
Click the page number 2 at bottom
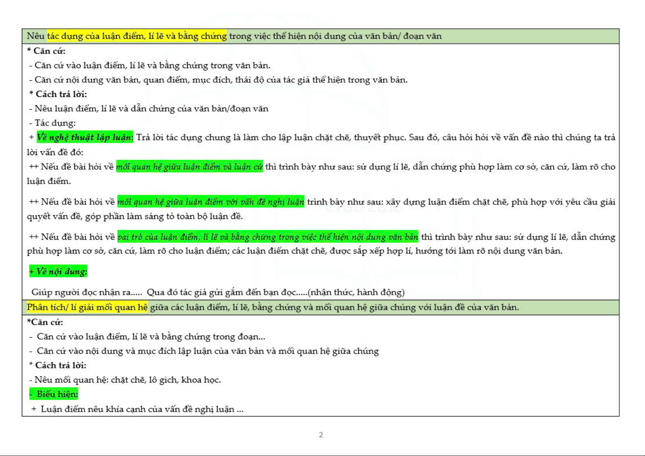pos(321,435)
